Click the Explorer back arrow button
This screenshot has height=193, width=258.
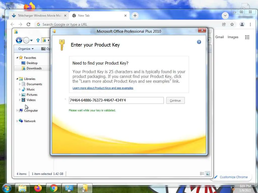click(19, 40)
